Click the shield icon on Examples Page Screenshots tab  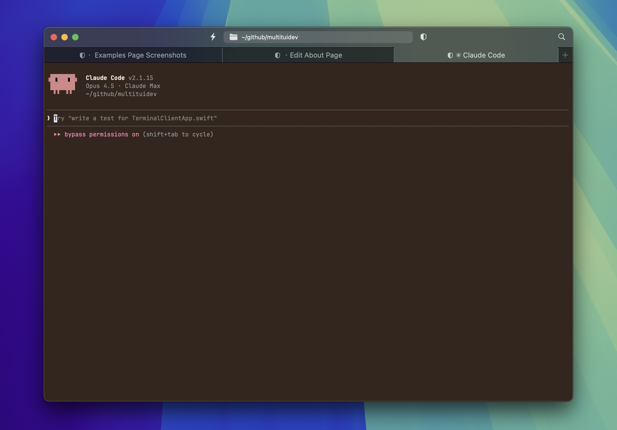point(82,55)
